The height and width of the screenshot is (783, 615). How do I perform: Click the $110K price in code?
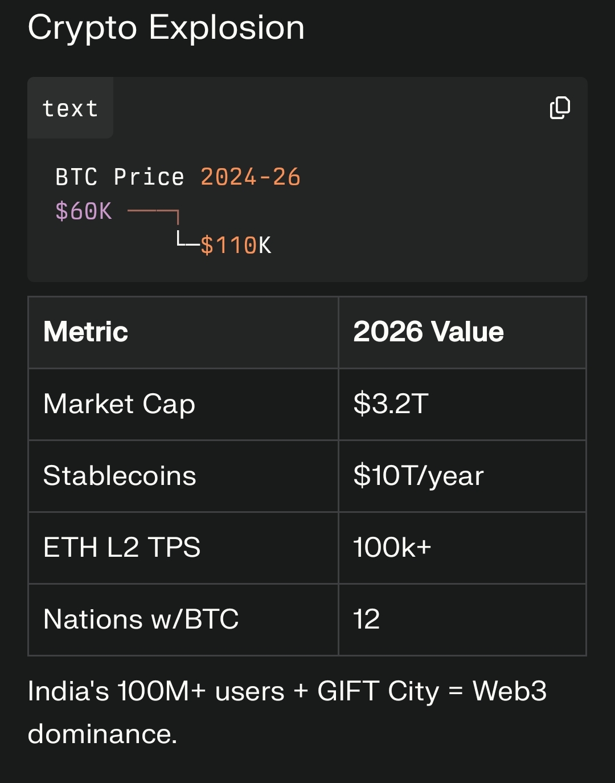236,246
